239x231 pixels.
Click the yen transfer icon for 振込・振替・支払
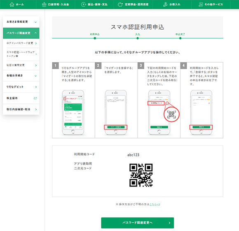83,5
